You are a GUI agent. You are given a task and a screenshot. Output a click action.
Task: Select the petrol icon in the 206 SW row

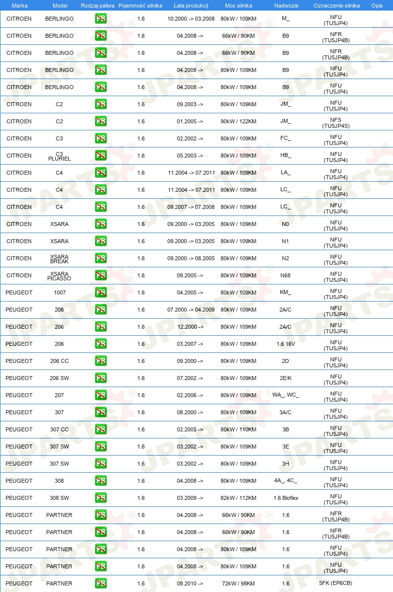click(x=101, y=378)
